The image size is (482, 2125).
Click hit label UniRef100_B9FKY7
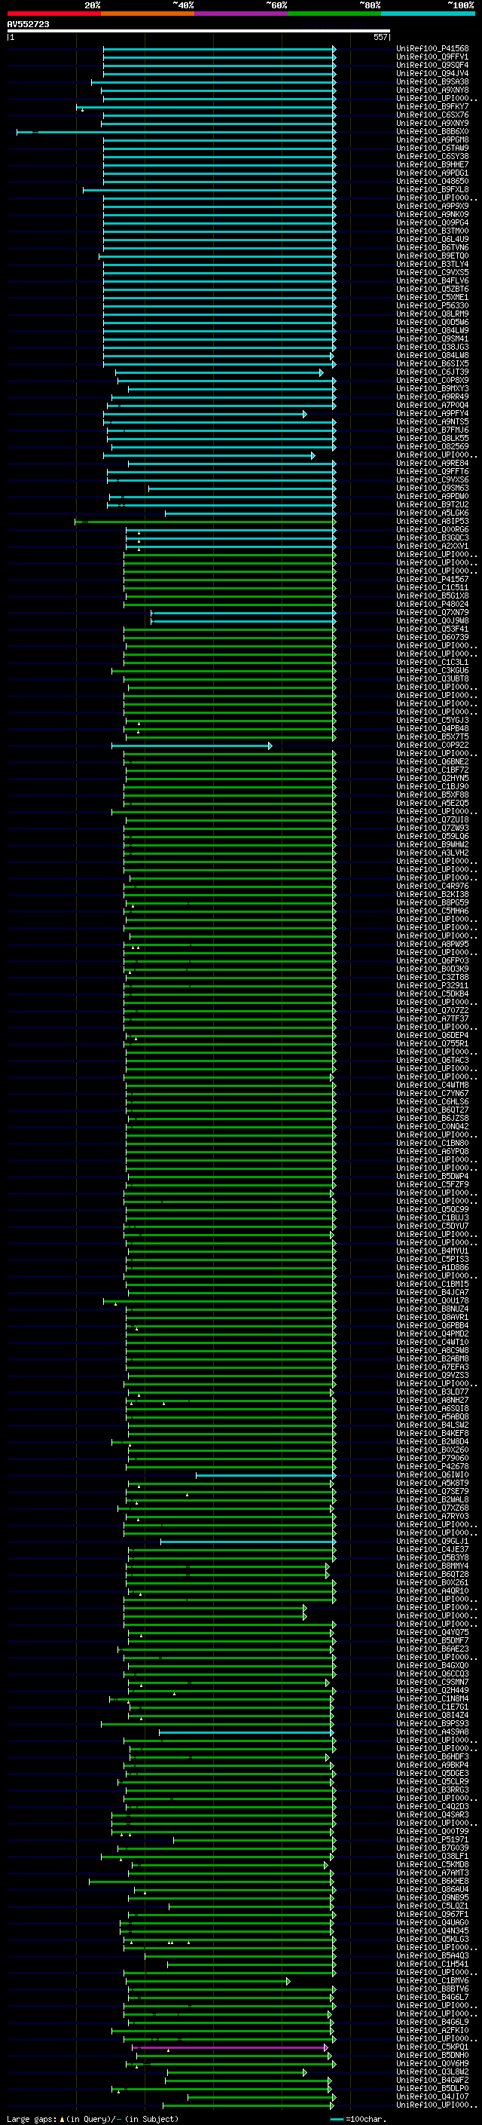click(x=432, y=106)
